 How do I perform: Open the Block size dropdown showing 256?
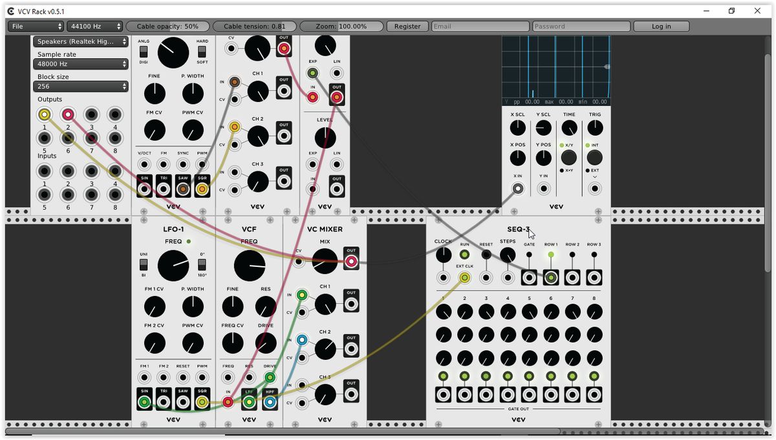tap(80, 86)
